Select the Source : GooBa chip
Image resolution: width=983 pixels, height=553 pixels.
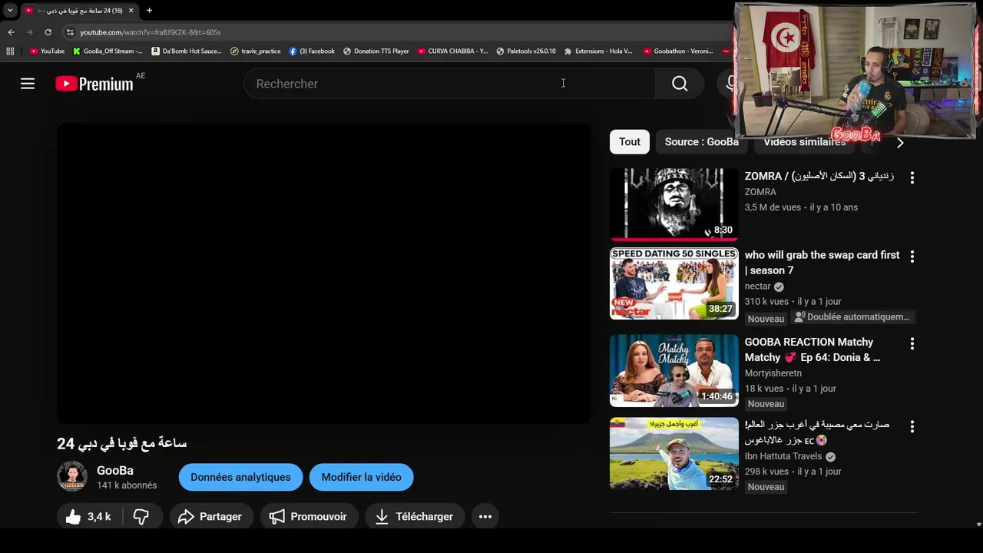tap(701, 142)
